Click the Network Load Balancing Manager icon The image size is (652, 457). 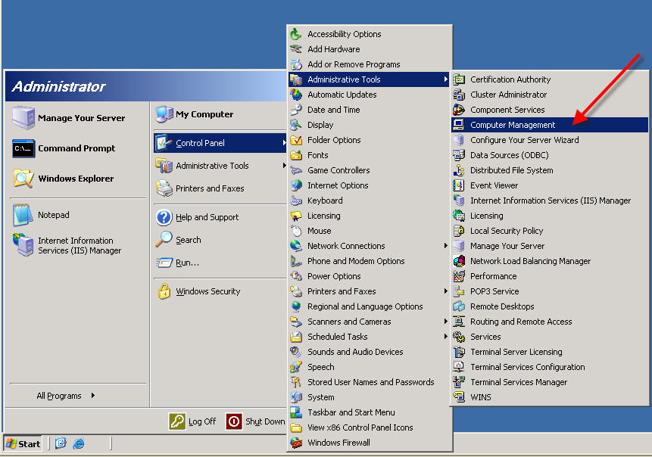pyautogui.click(x=459, y=261)
